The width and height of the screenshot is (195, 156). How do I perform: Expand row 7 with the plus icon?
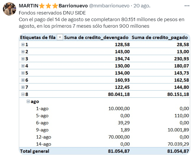click(23, 87)
